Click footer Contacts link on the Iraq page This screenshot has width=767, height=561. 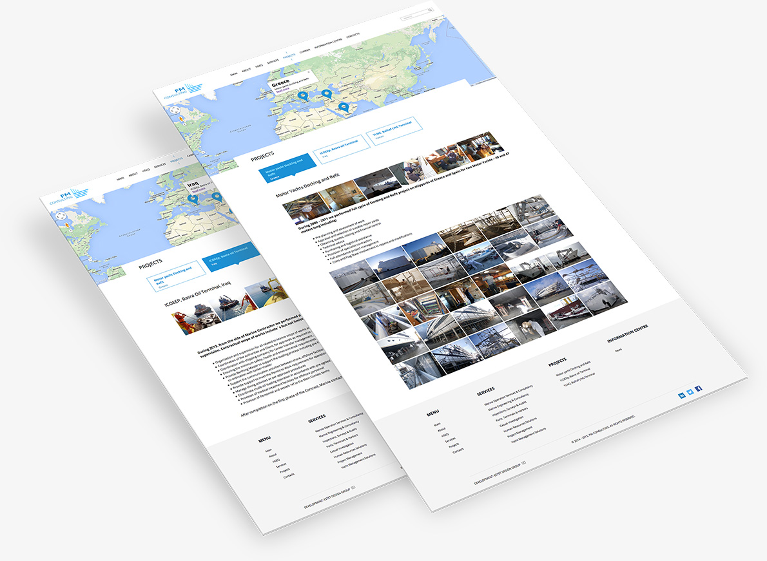point(289,475)
